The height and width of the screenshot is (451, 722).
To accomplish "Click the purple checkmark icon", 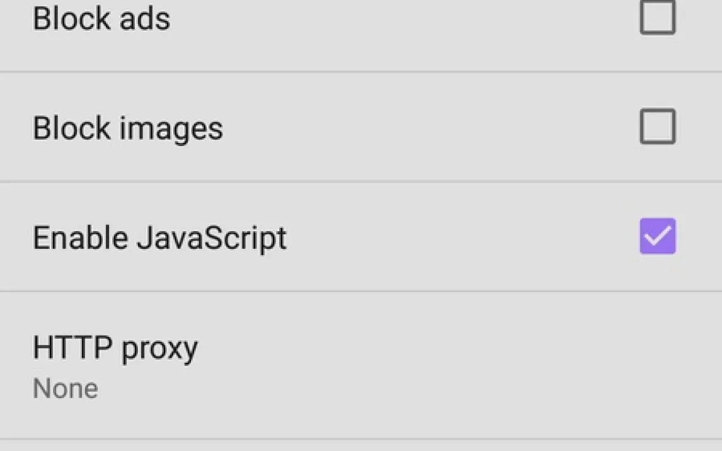I will [x=658, y=236].
